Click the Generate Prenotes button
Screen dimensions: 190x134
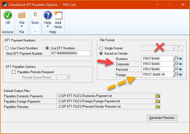point(162,118)
